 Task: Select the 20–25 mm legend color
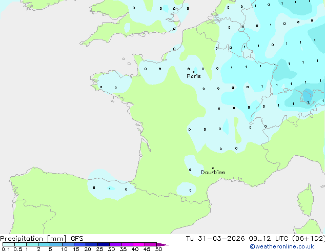[x=92, y=244]
